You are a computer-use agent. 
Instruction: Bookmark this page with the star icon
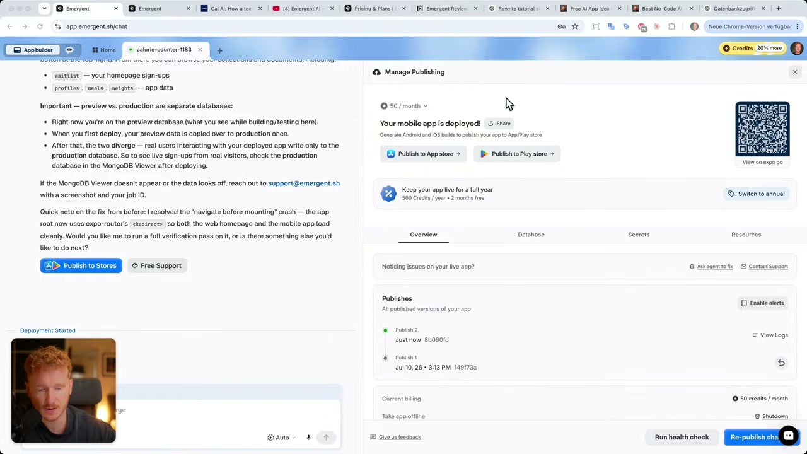tap(575, 26)
